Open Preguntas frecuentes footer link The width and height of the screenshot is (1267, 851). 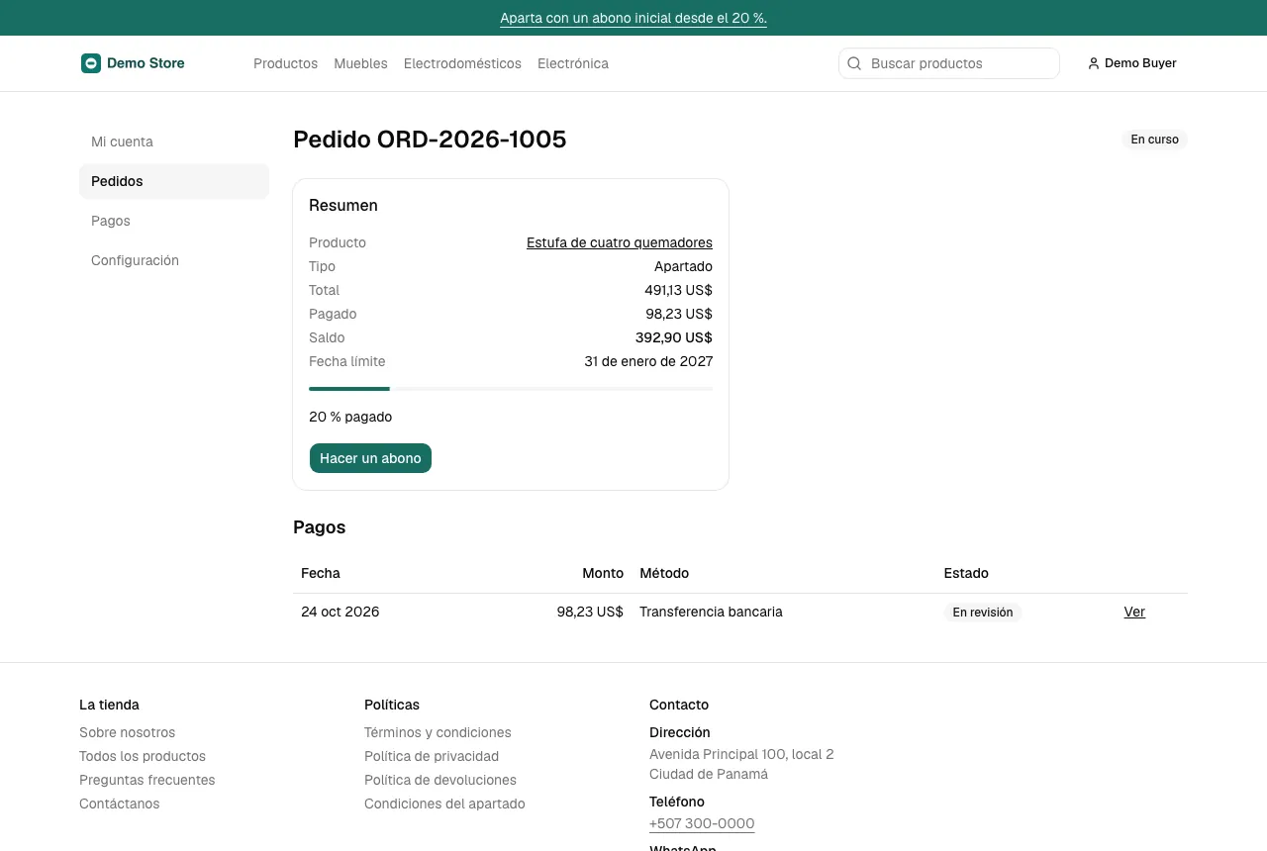pyautogui.click(x=146, y=780)
